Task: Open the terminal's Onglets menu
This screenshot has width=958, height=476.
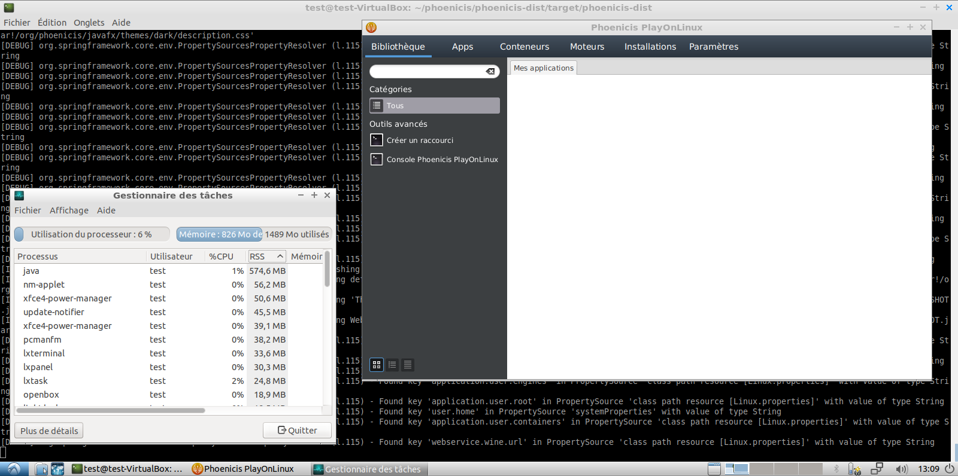Action: click(89, 23)
